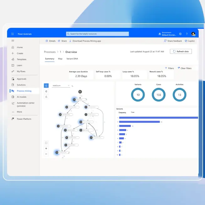Open the app launcher waffle menu
Image resolution: width=205 pixels, height=205 pixels.
pyautogui.click(x=13, y=34)
